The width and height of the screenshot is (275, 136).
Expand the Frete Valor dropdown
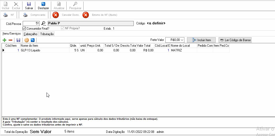[x=182, y=40]
